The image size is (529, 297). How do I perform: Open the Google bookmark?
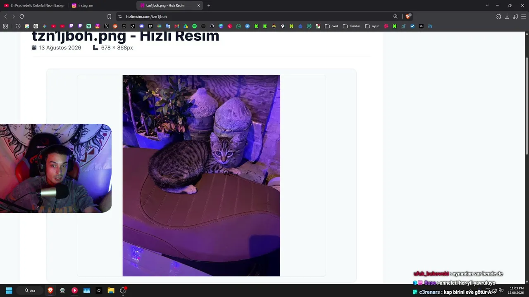pos(27,26)
